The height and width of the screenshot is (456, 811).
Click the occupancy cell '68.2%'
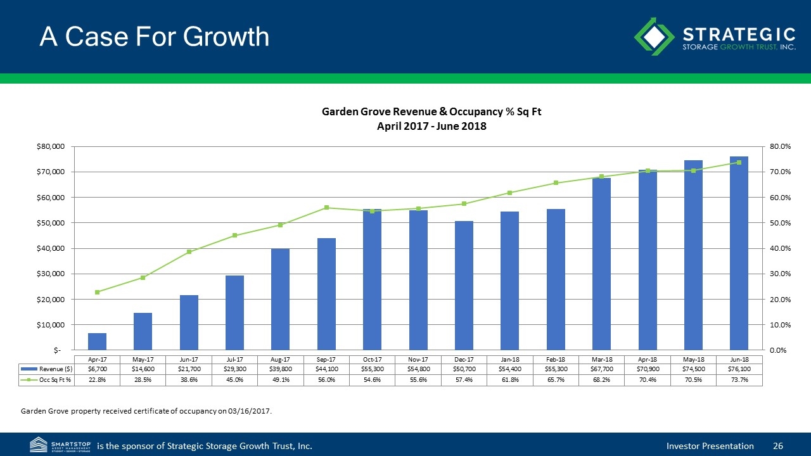pos(601,380)
